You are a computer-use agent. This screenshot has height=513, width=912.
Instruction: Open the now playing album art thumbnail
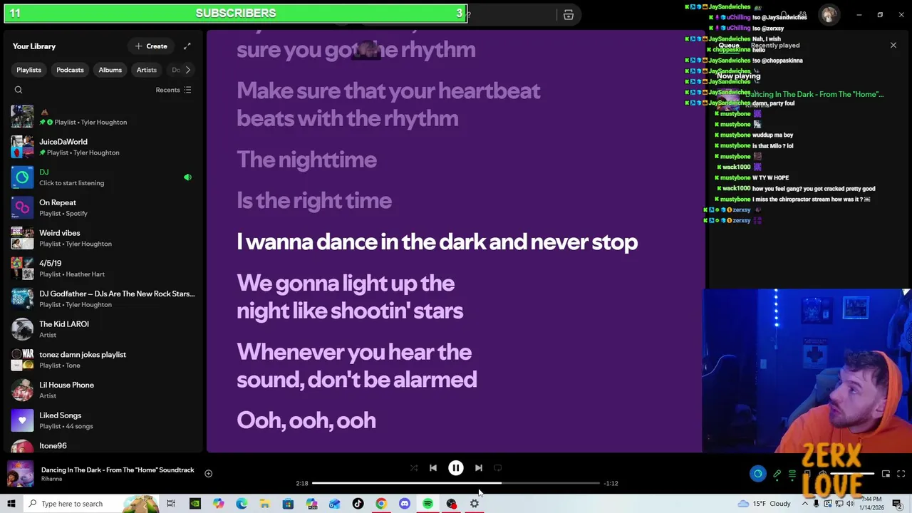(x=20, y=474)
